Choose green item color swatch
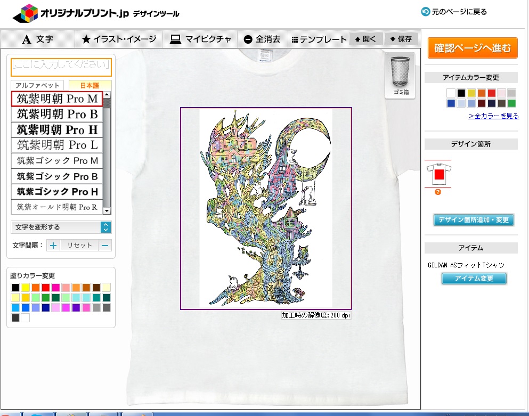Image resolution: width=529 pixels, height=416 pixels. click(512, 103)
